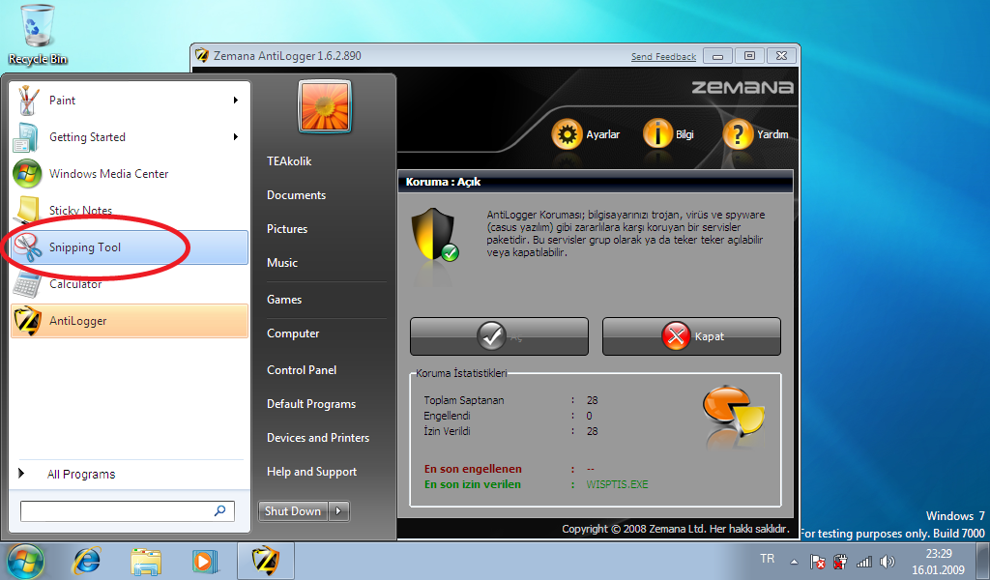This screenshot has height=580, width=990.
Task: Open Calculator from Start menu
Action: click(130, 284)
